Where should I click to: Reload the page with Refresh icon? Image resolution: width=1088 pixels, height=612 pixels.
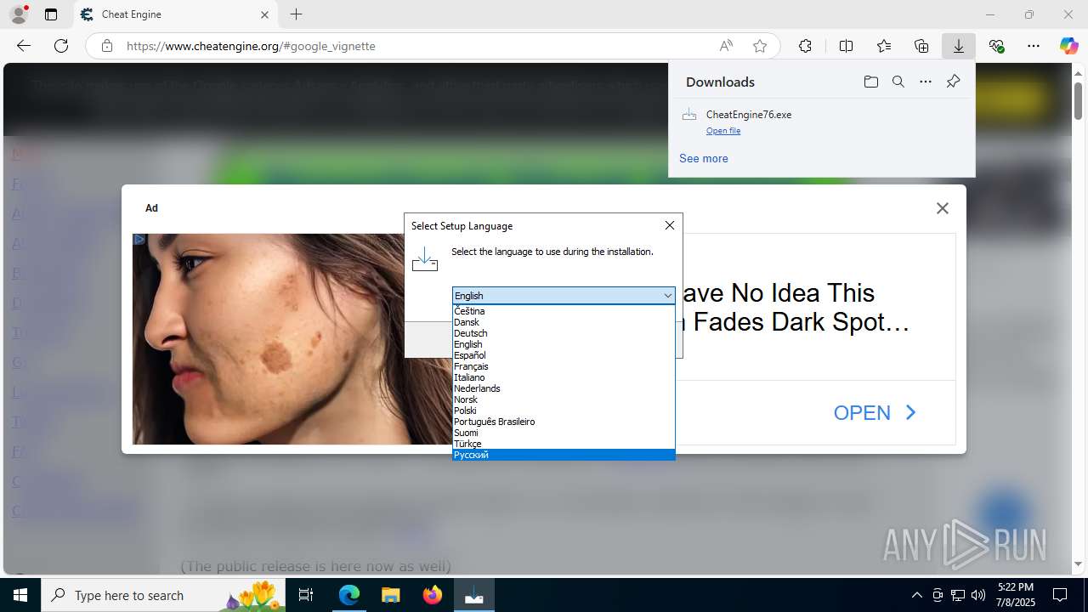(x=61, y=46)
